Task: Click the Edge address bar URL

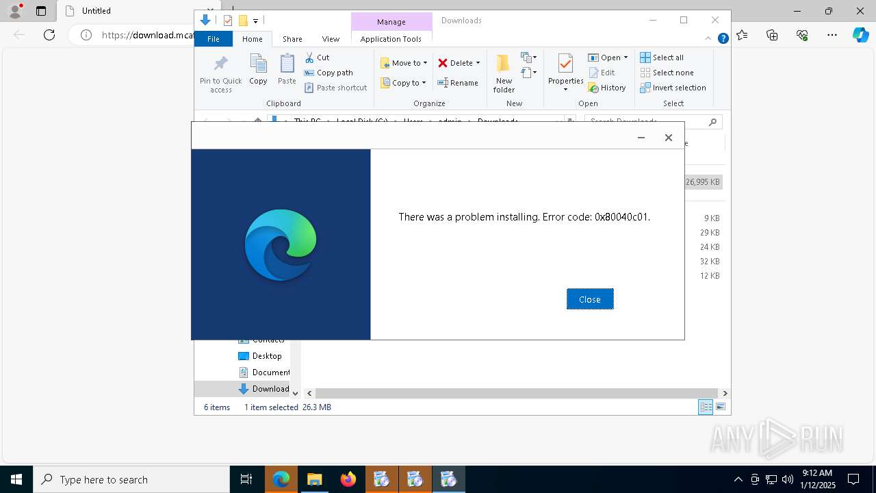Action: [x=148, y=35]
